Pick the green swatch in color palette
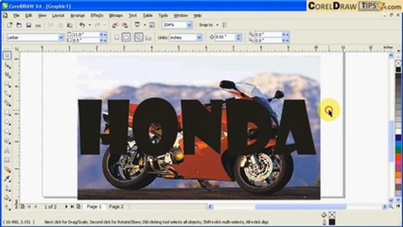Screen dimensions: 403x227 click(398, 150)
